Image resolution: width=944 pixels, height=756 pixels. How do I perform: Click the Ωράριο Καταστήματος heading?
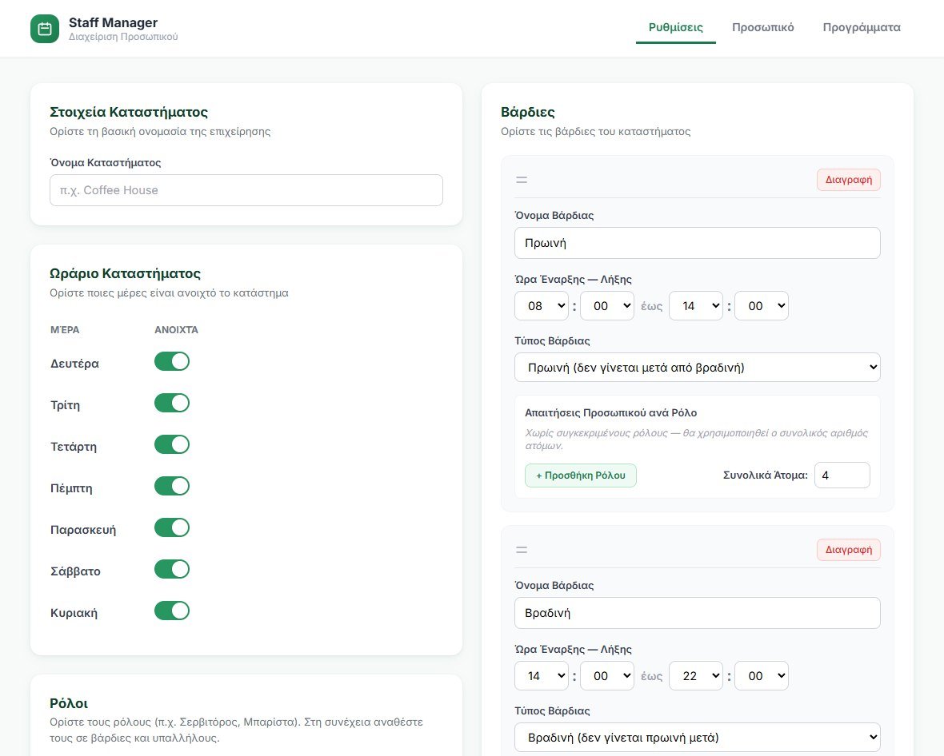[x=126, y=273]
